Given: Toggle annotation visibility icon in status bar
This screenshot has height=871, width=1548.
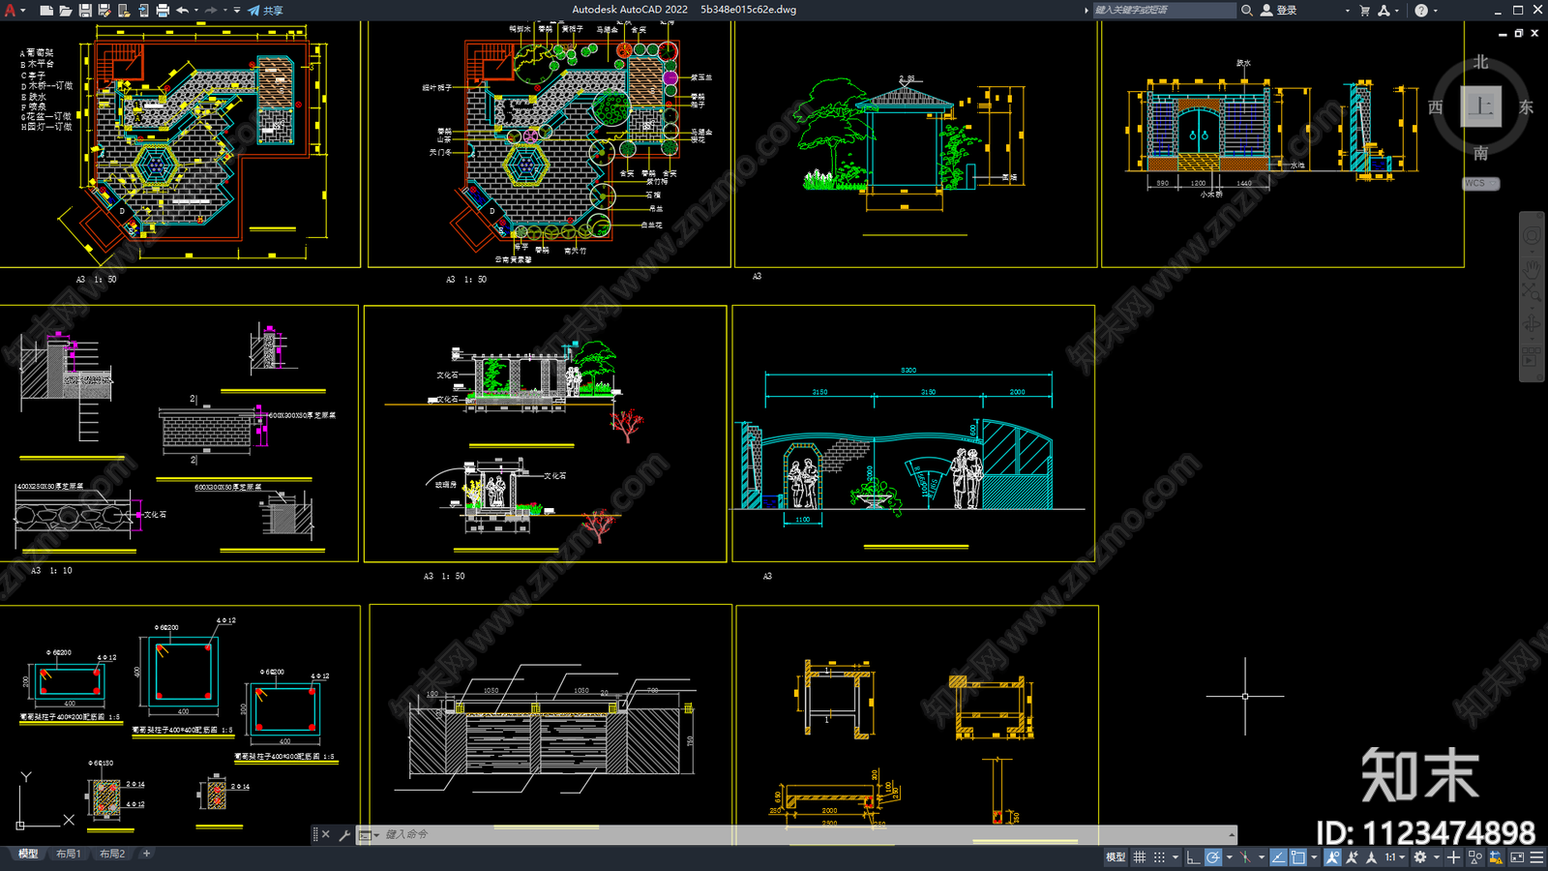Looking at the screenshot, I should pos(1333,857).
